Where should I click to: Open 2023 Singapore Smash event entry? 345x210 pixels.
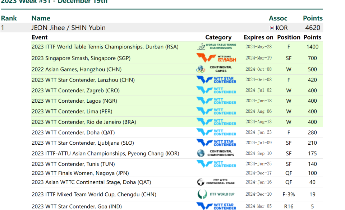(x=81, y=58)
